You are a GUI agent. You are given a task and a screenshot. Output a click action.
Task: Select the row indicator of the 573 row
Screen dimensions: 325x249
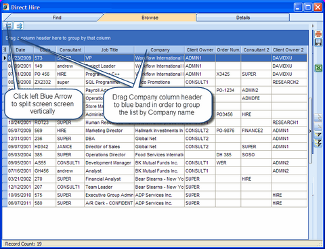point(5,58)
